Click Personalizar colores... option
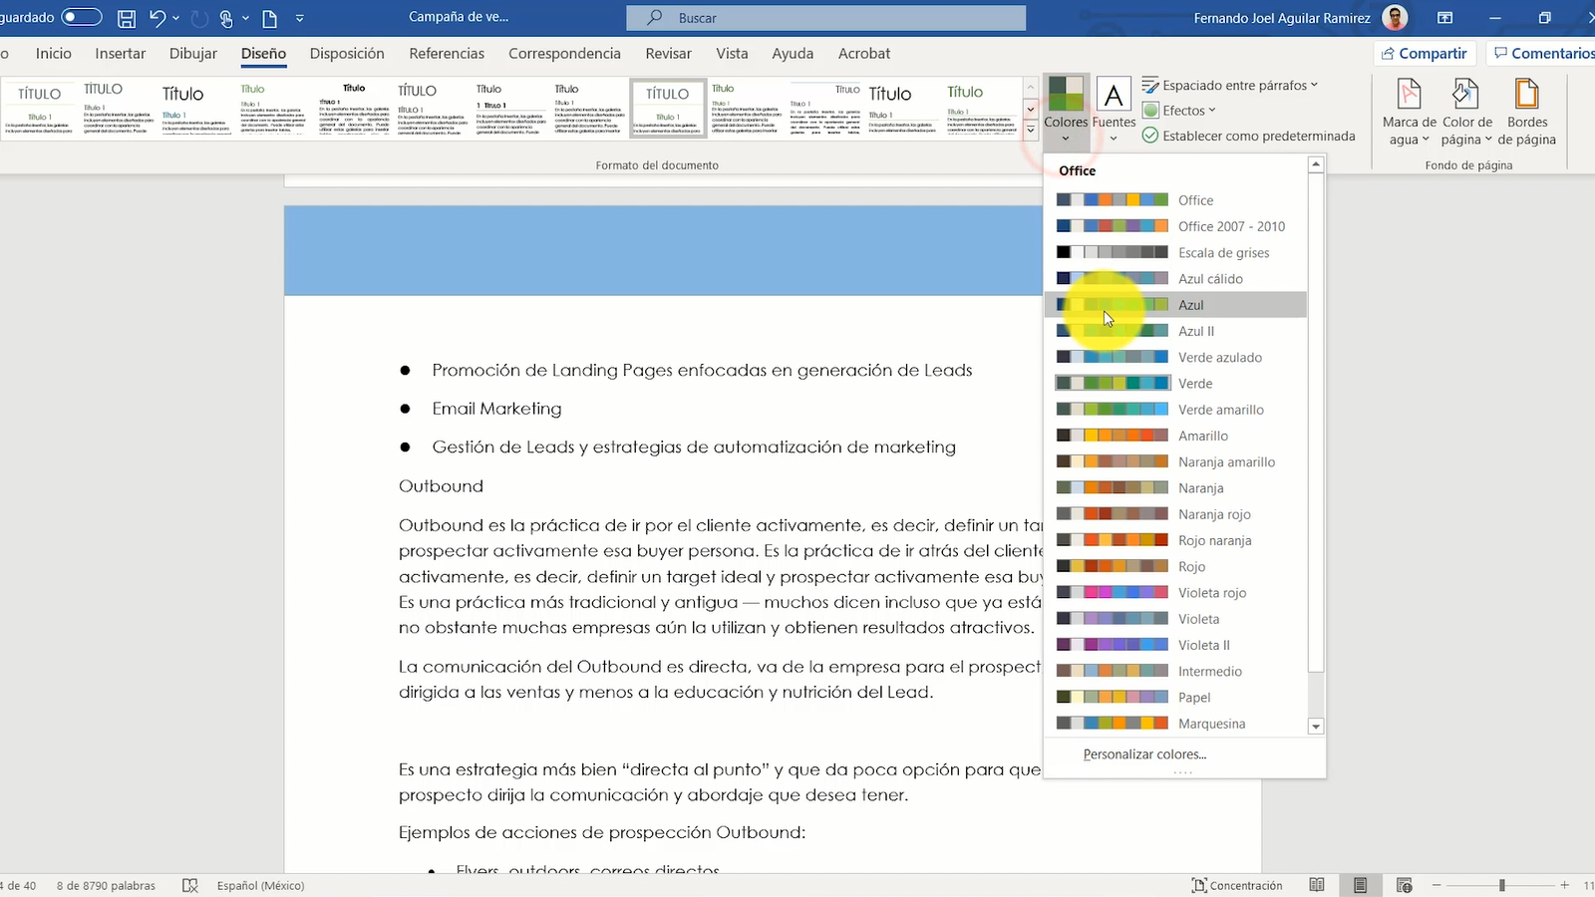The width and height of the screenshot is (1595, 897). [x=1144, y=754]
